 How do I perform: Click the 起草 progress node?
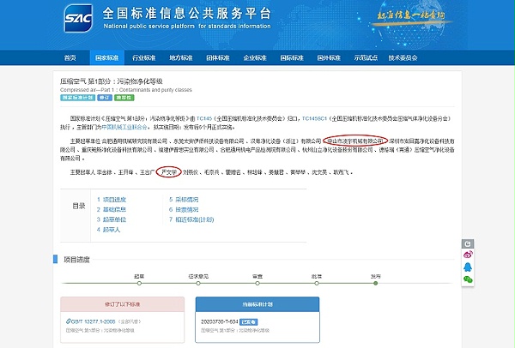tap(139, 283)
